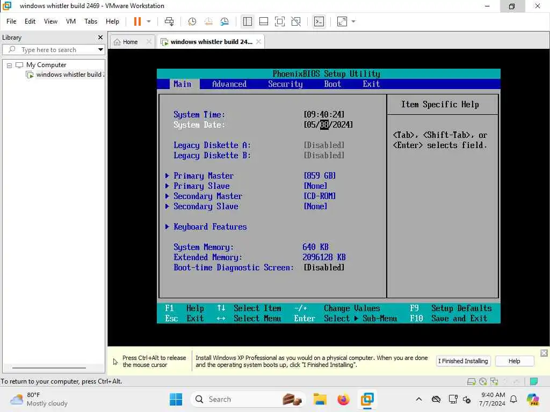550x412 pixels.
Task: Revert to snapshot toolbar icon
Action: [208, 21]
